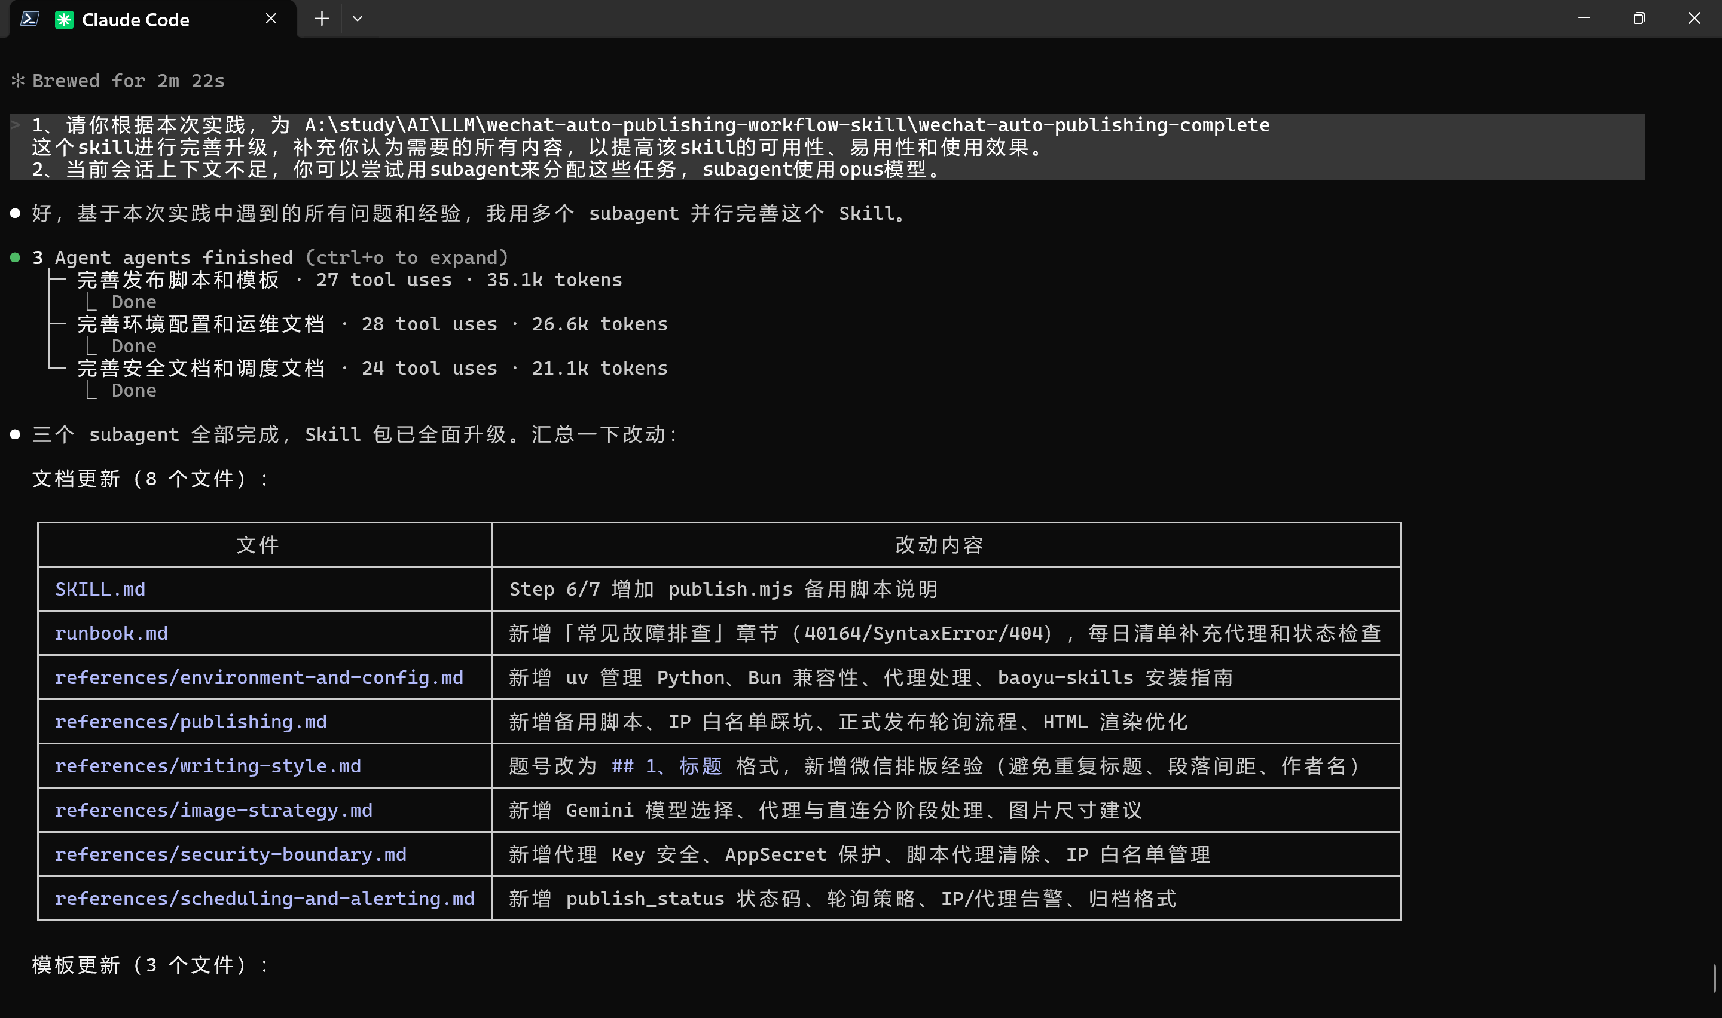Open references/writing-style.md link
The width and height of the screenshot is (1722, 1018).
coord(208,765)
